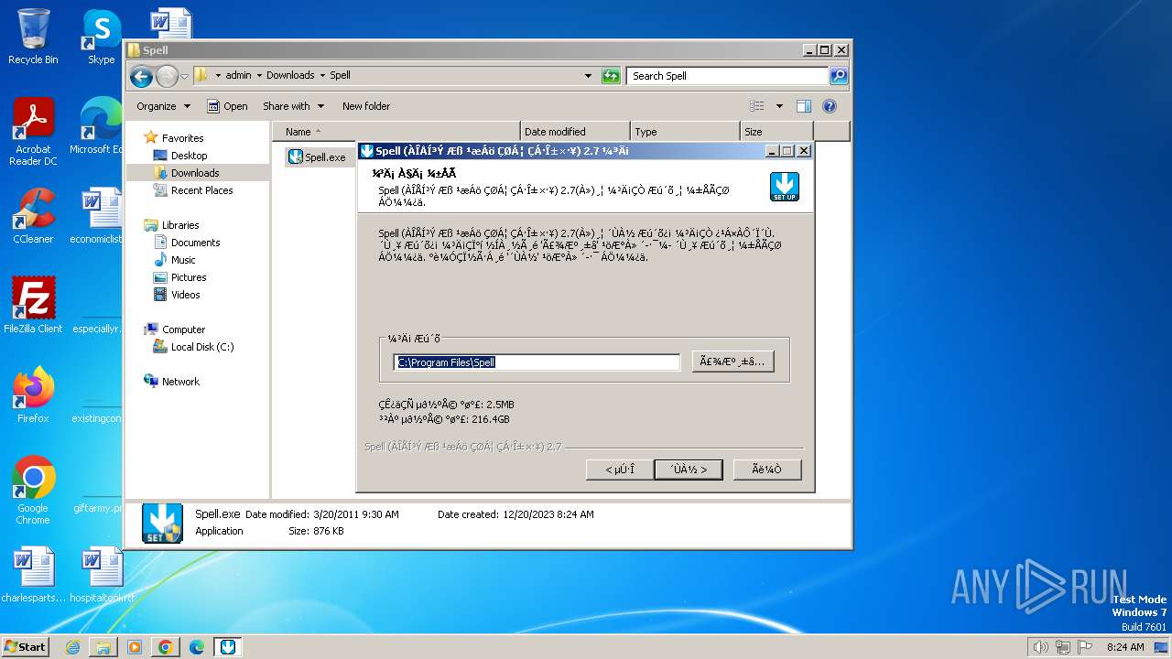This screenshot has width=1172, height=659.
Task: Expand admin breadcrumb arrow
Action: (259, 76)
